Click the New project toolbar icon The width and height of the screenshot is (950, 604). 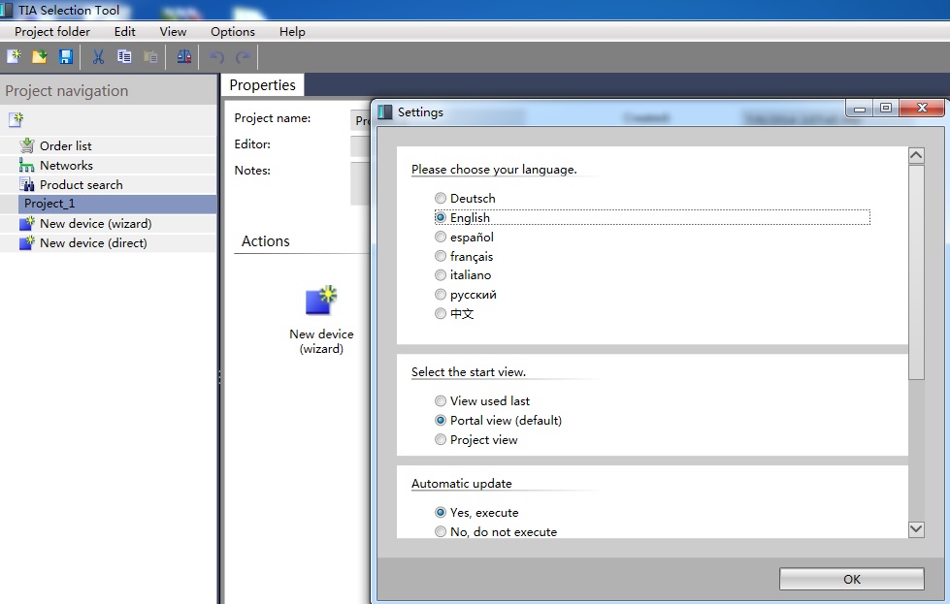[x=14, y=57]
